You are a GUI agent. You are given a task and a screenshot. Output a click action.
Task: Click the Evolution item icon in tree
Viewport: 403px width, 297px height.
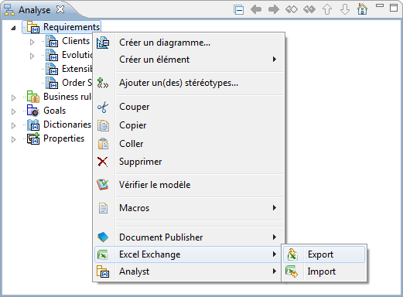pos(52,55)
